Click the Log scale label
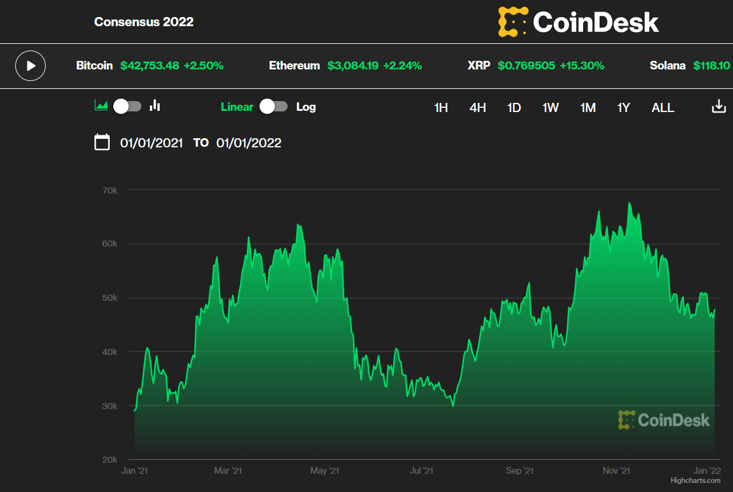This screenshot has height=492, width=733. pos(306,107)
